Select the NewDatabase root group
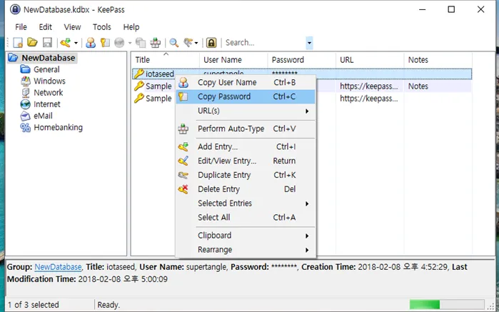The image size is (499, 312). [49, 58]
